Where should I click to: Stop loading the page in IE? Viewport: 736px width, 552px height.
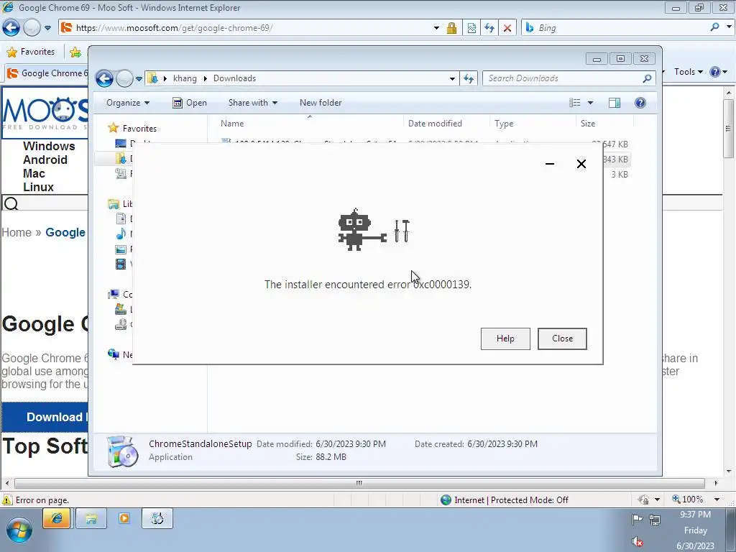tap(507, 28)
